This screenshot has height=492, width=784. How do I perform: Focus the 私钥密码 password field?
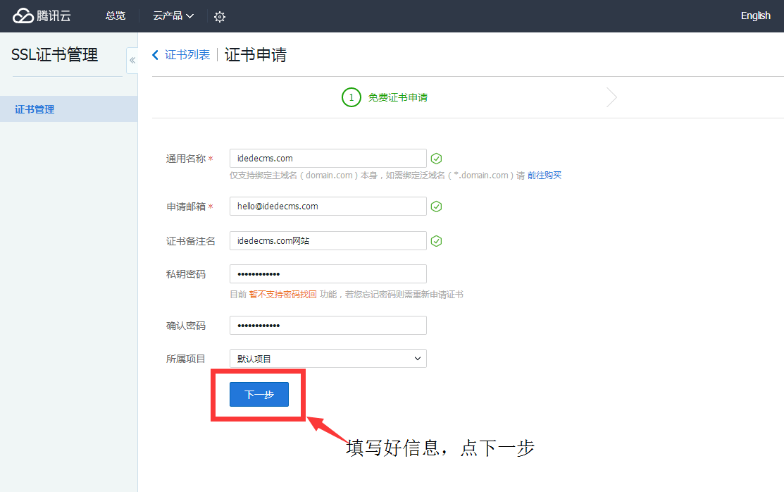(328, 273)
